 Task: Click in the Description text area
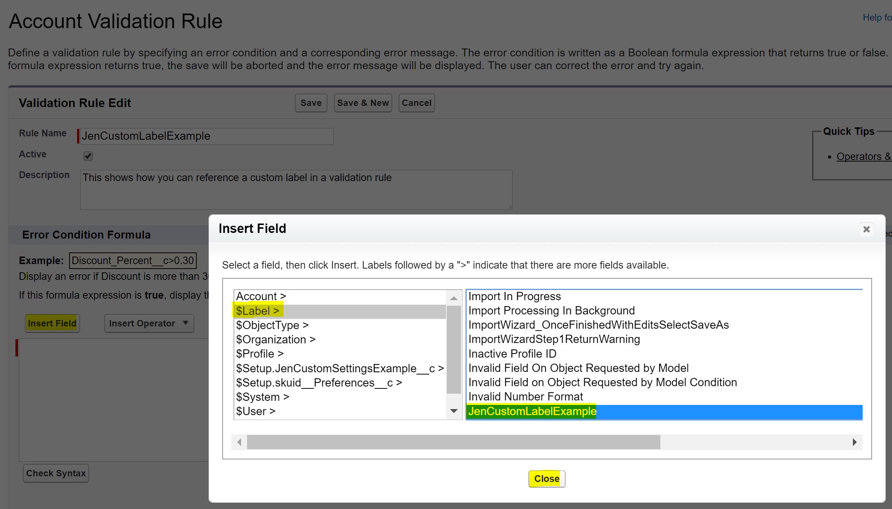(296, 190)
